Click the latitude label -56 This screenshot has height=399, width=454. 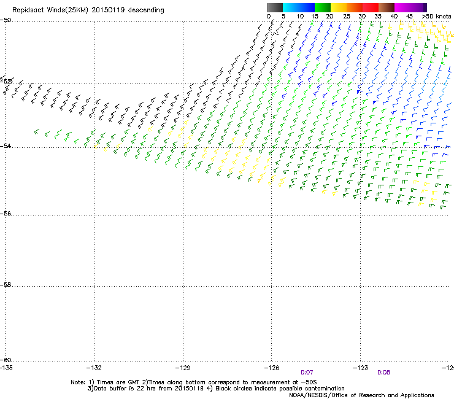coord(6,213)
